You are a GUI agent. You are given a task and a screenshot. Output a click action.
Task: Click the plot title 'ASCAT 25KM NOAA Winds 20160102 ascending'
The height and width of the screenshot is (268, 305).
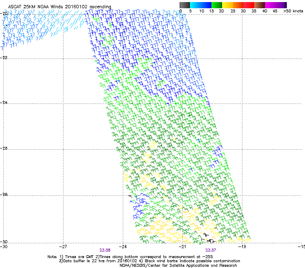(59, 7)
